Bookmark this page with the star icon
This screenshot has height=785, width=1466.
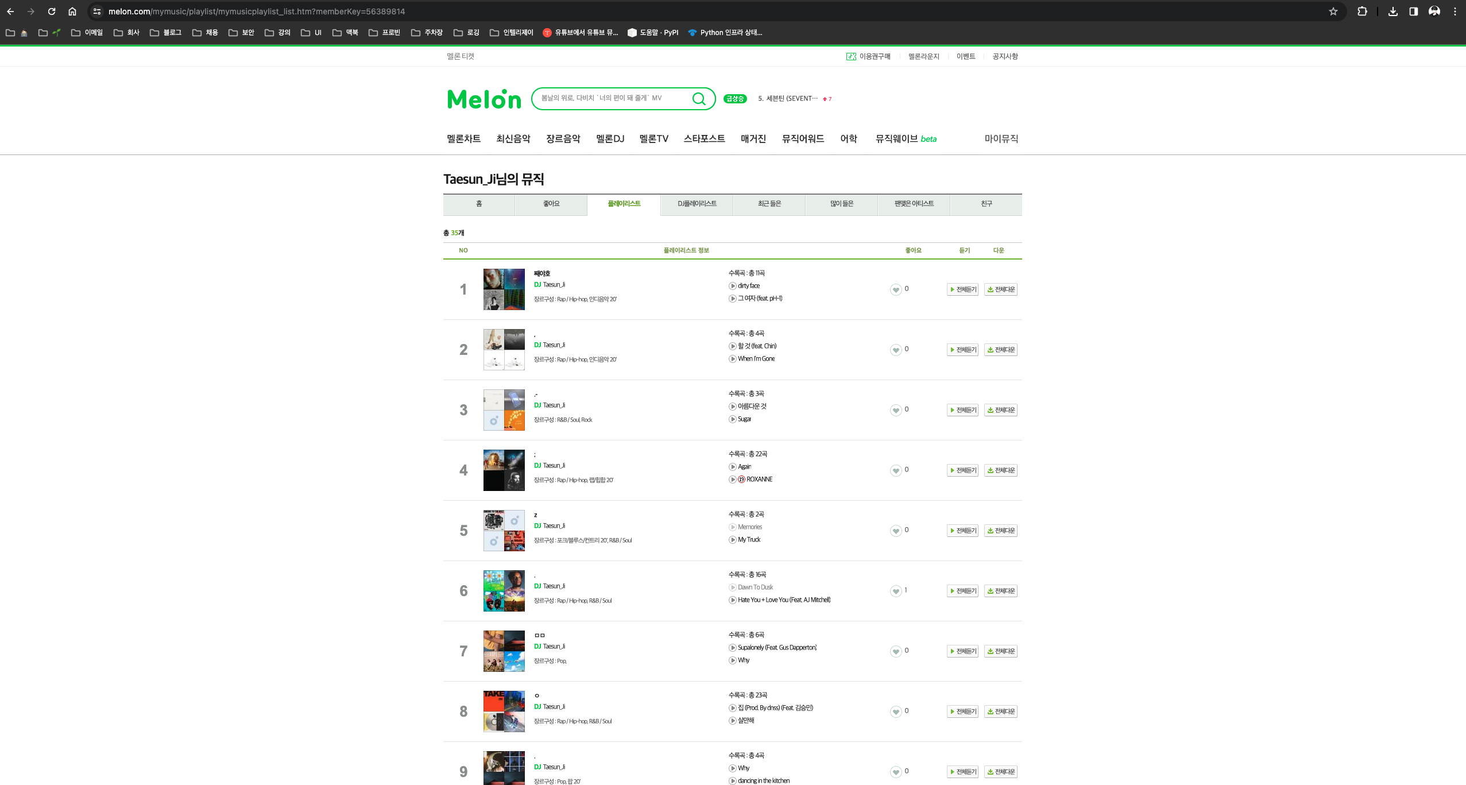point(1333,11)
